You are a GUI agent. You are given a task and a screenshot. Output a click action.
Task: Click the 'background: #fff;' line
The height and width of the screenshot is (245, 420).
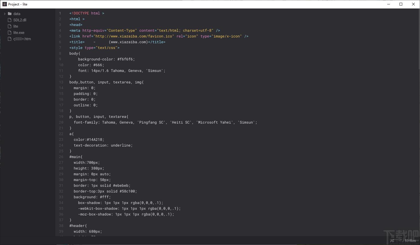(x=92, y=197)
